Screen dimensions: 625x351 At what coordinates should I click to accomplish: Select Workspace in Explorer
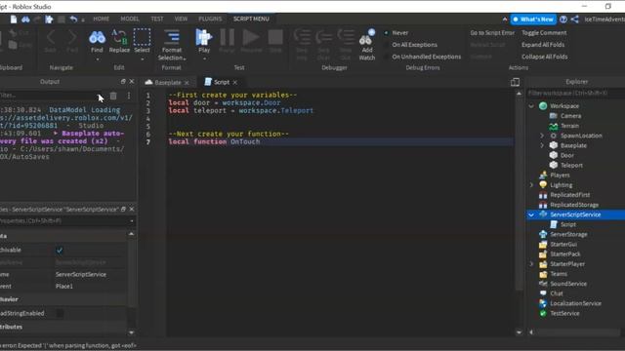[x=564, y=106]
